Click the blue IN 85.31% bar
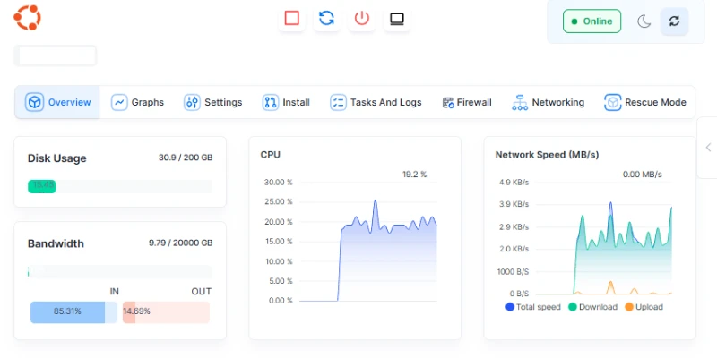This screenshot has height=358, width=717. pyautogui.click(x=73, y=312)
